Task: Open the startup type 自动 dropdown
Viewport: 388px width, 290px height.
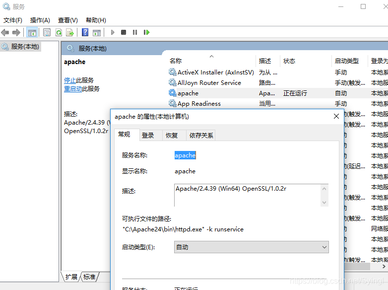Action: pyautogui.click(x=252, y=247)
